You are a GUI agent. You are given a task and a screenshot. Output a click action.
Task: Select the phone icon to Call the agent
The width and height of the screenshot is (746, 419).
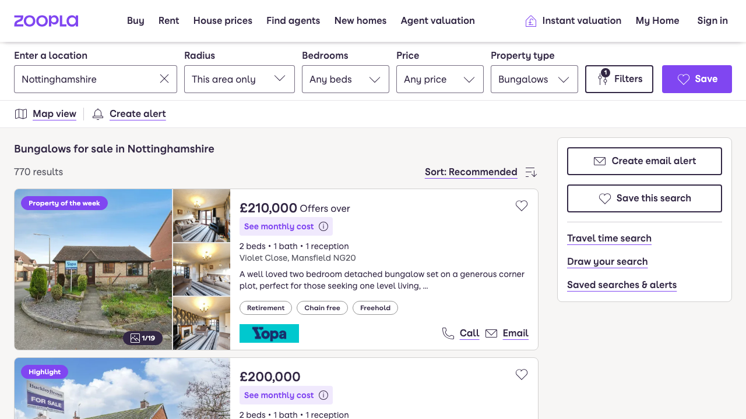[x=448, y=333]
